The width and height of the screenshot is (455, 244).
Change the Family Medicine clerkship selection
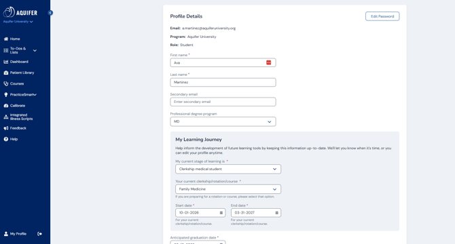click(x=228, y=189)
